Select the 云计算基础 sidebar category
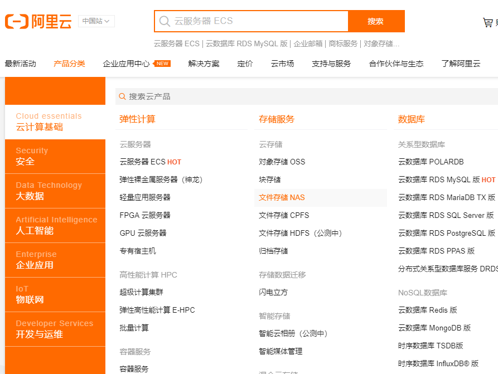 55,122
